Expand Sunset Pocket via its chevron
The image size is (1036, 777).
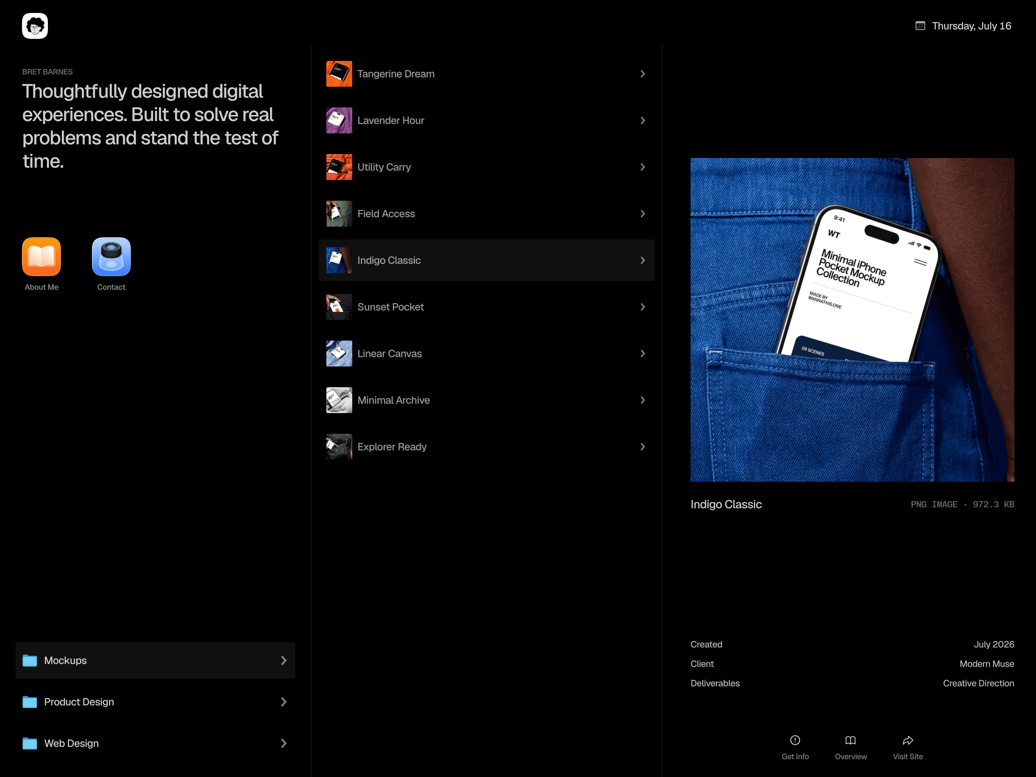pos(643,307)
